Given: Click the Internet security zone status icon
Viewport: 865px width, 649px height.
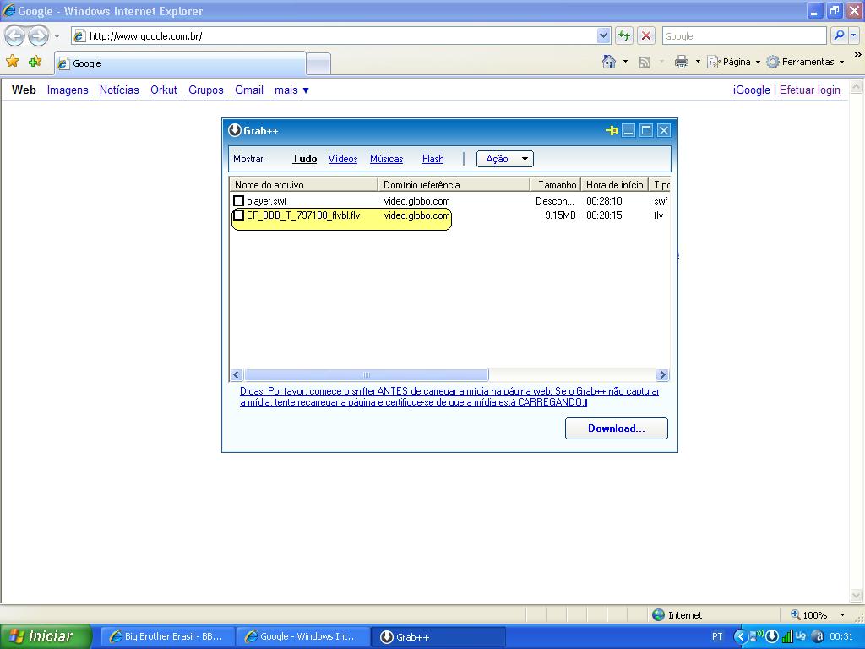Looking at the screenshot, I should click(658, 615).
